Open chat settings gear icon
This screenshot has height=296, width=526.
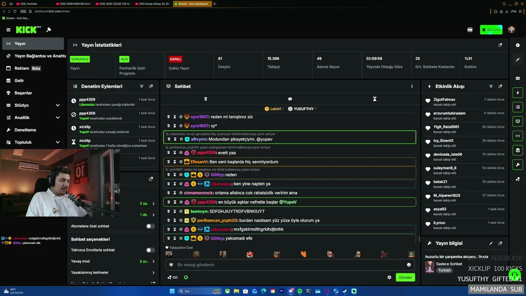click(x=389, y=277)
